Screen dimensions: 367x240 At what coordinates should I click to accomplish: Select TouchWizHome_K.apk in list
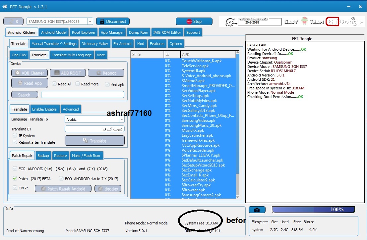click(x=183, y=61)
